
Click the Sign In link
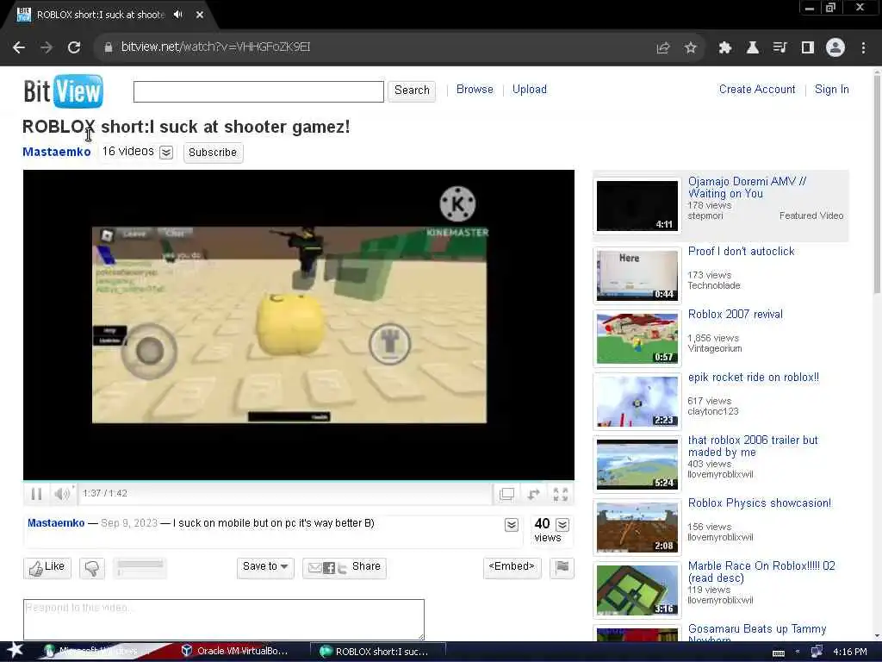click(x=831, y=90)
